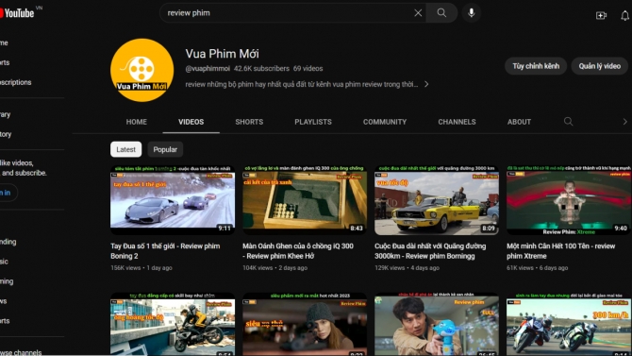Select the Latest filter chip
Image resolution: width=632 pixels, height=356 pixels.
pos(125,149)
